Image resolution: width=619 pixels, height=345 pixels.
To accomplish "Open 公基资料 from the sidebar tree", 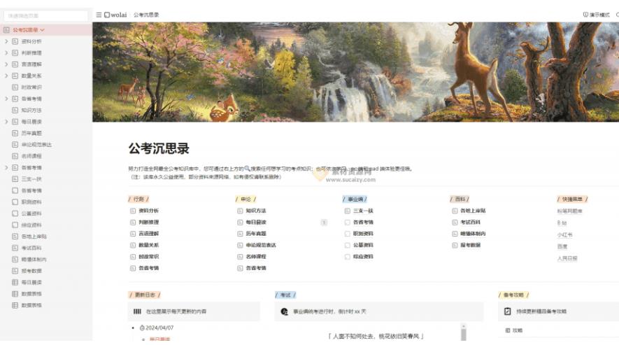I will coord(31,213).
